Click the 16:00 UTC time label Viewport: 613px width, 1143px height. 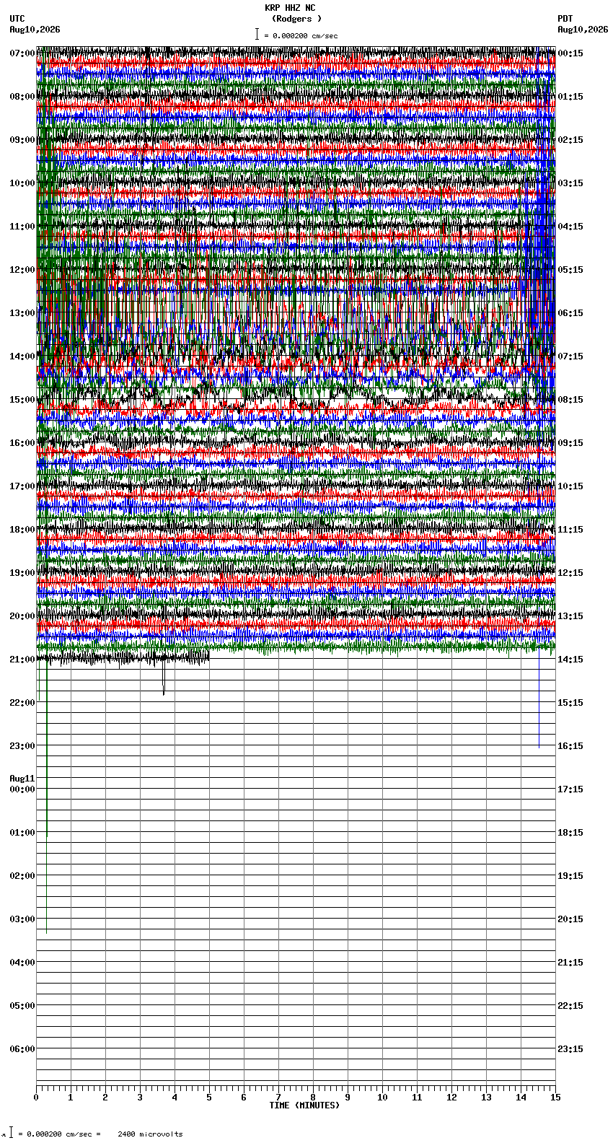point(22,443)
